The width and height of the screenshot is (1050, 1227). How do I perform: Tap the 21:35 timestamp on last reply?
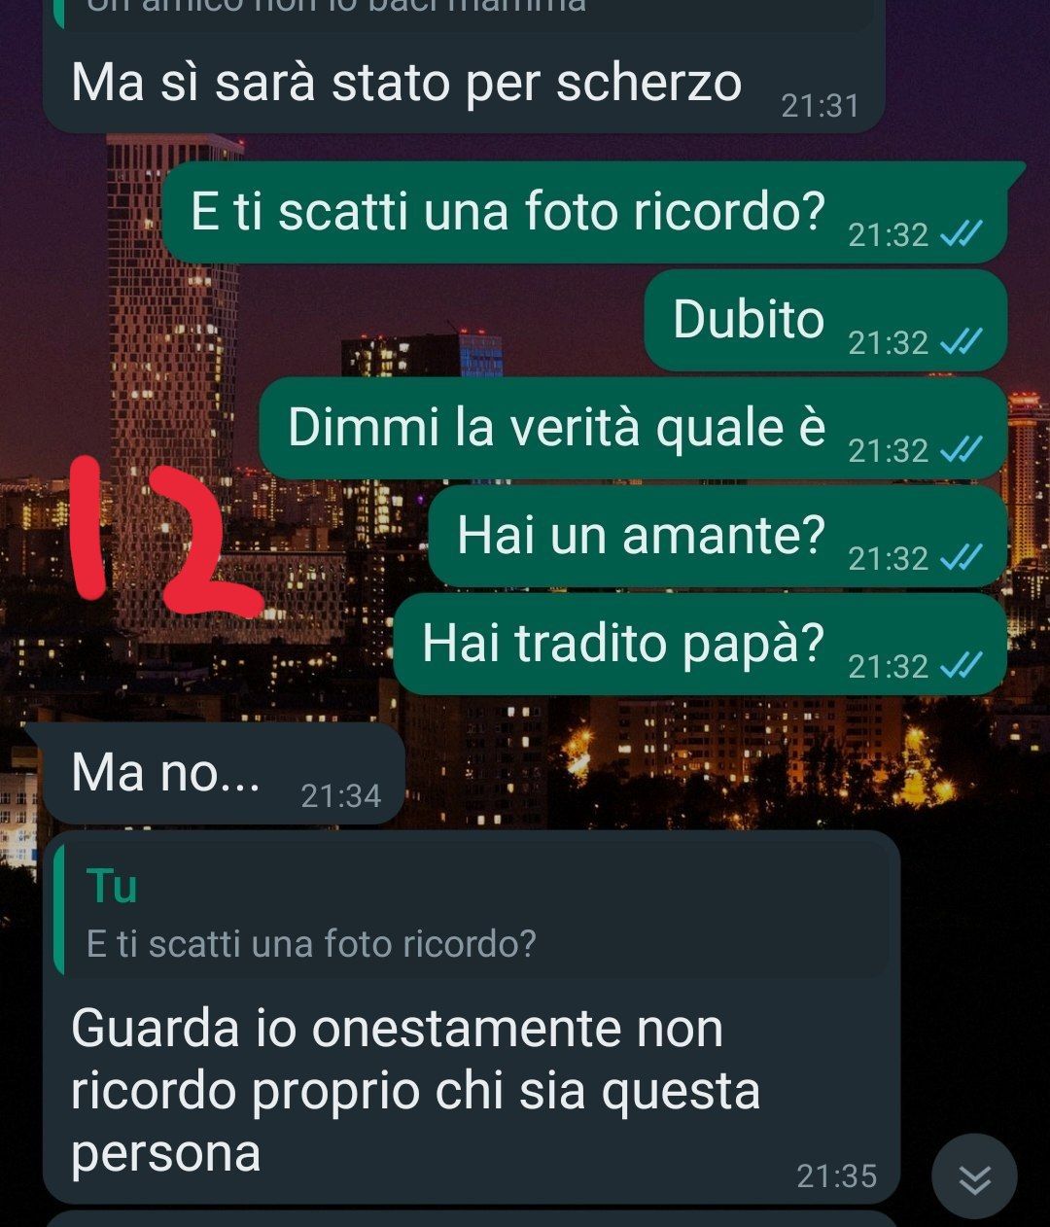coord(836,1176)
